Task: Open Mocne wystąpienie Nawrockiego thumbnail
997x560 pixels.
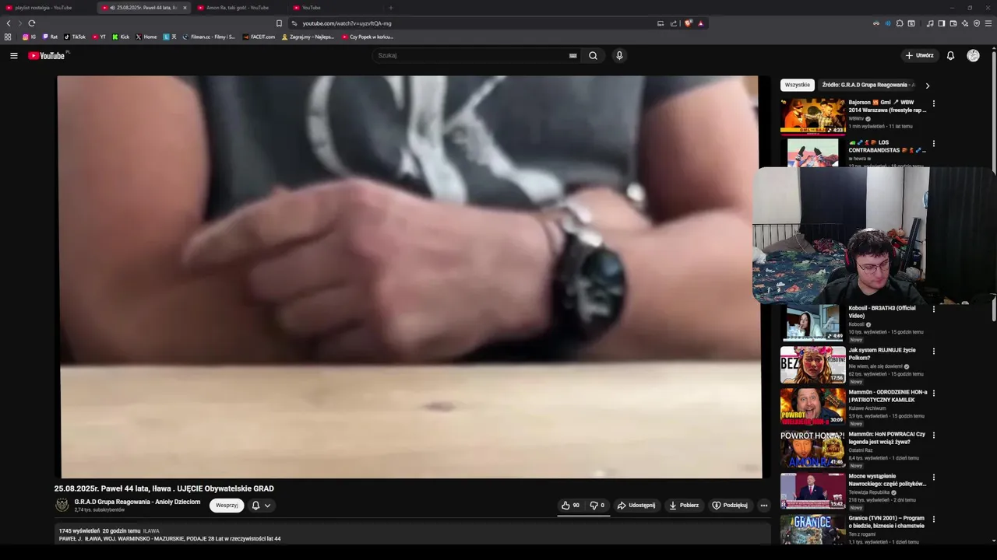Action: point(812,490)
